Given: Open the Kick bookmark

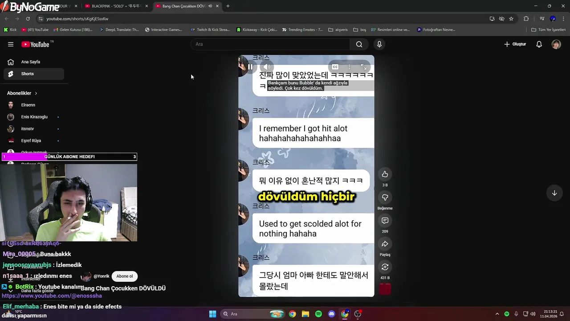Looking at the screenshot, I should [10, 30].
